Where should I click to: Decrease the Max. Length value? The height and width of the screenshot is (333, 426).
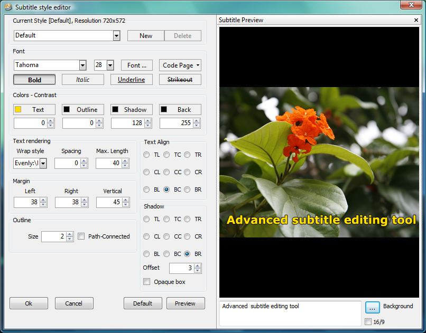coord(125,165)
